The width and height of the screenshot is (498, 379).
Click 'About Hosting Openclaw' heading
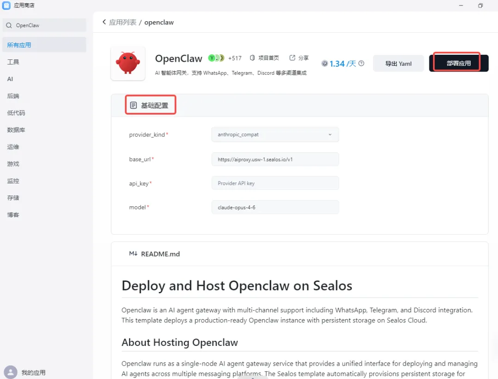click(x=180, y=342)
